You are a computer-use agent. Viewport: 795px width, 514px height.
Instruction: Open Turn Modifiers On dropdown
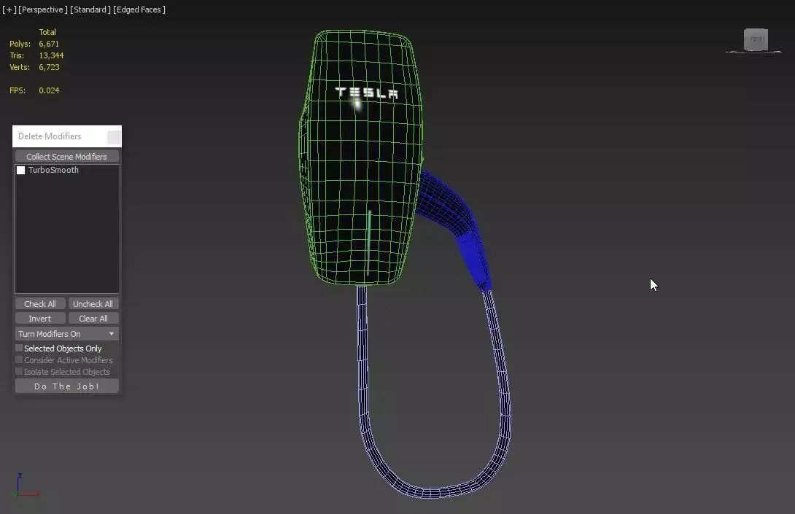click(67, 334)
